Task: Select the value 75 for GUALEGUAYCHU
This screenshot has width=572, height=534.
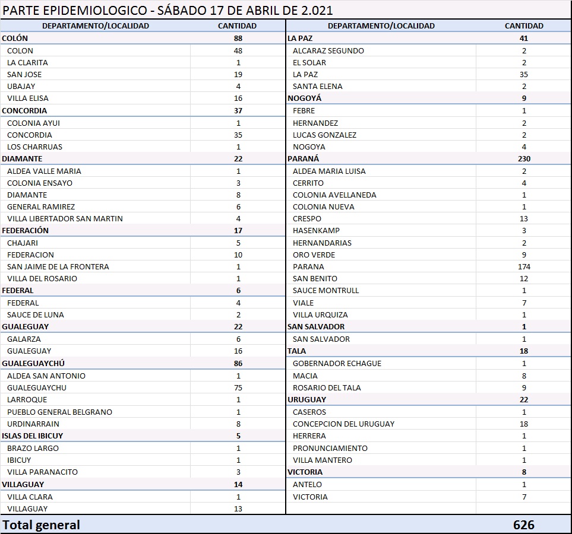Action: coord(238,388)
